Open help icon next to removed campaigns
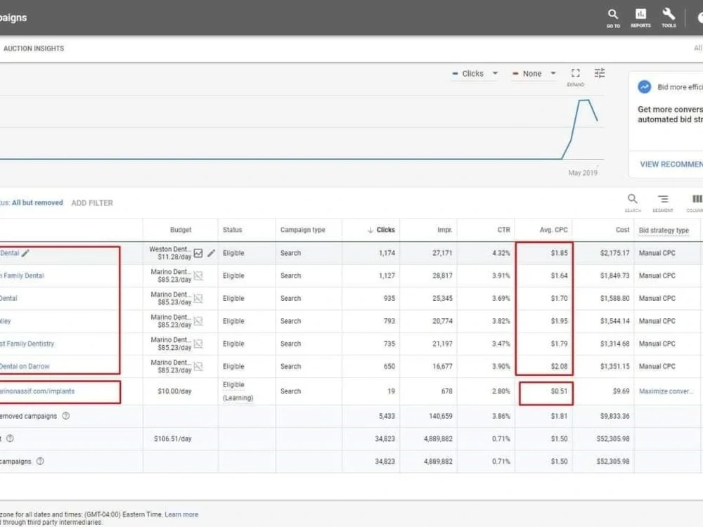 66,416
